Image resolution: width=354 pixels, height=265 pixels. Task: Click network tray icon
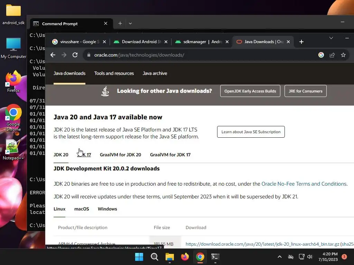pos(301,257)
